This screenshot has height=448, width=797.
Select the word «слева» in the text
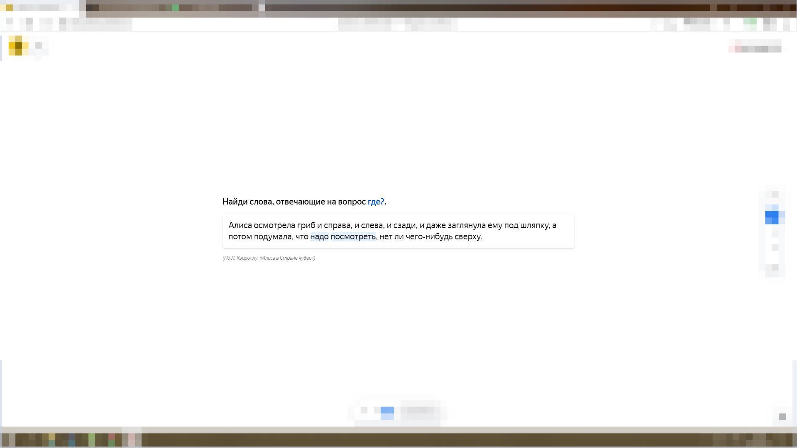tap(372, 226)
